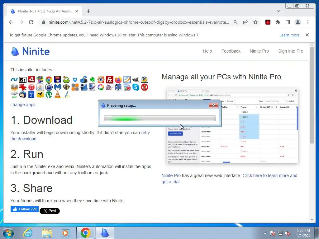Open Chrome three-dot menu

pyautogui.click(x=308, y=22)
